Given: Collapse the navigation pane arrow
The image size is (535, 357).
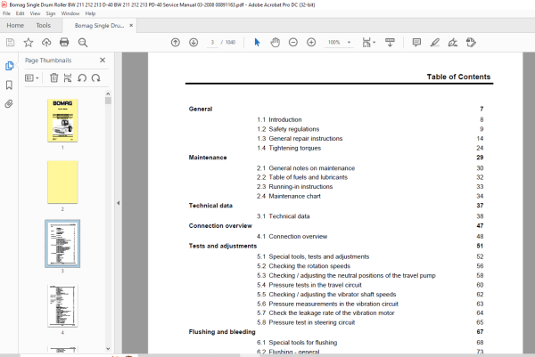Looking at the screenshot, I should tap(118, 203).
